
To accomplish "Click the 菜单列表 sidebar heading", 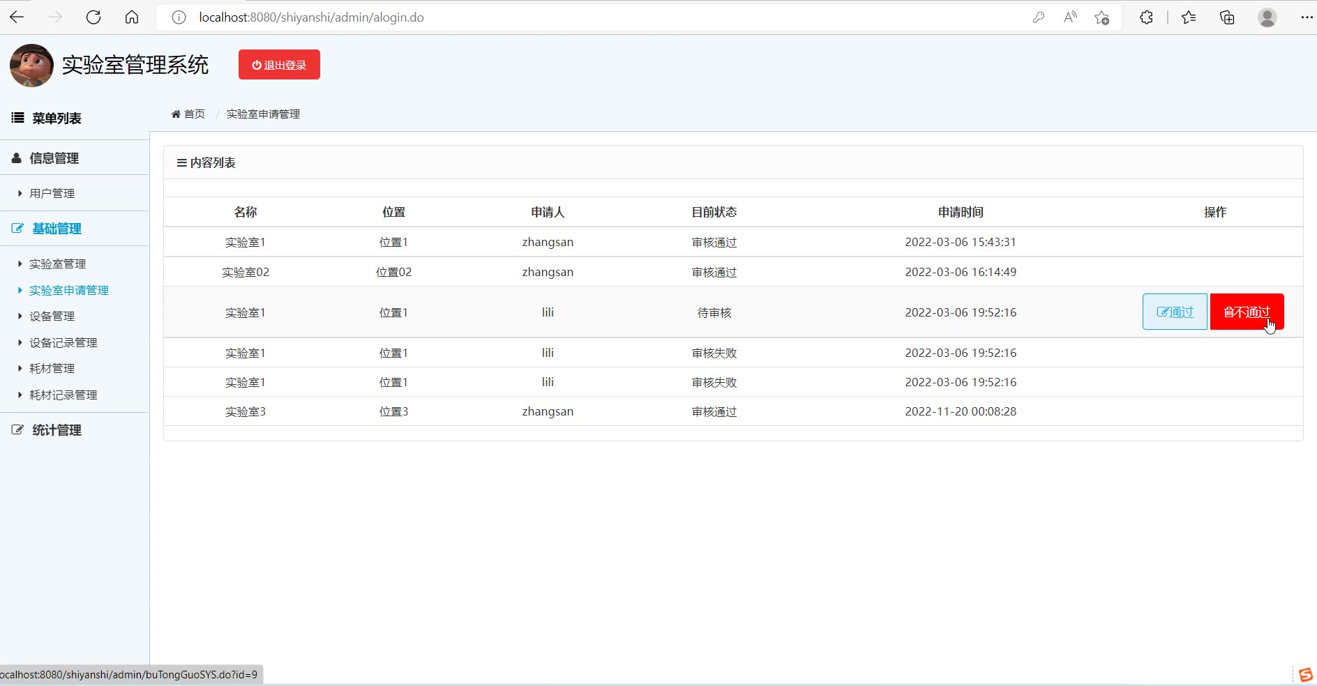I will 57,118.
